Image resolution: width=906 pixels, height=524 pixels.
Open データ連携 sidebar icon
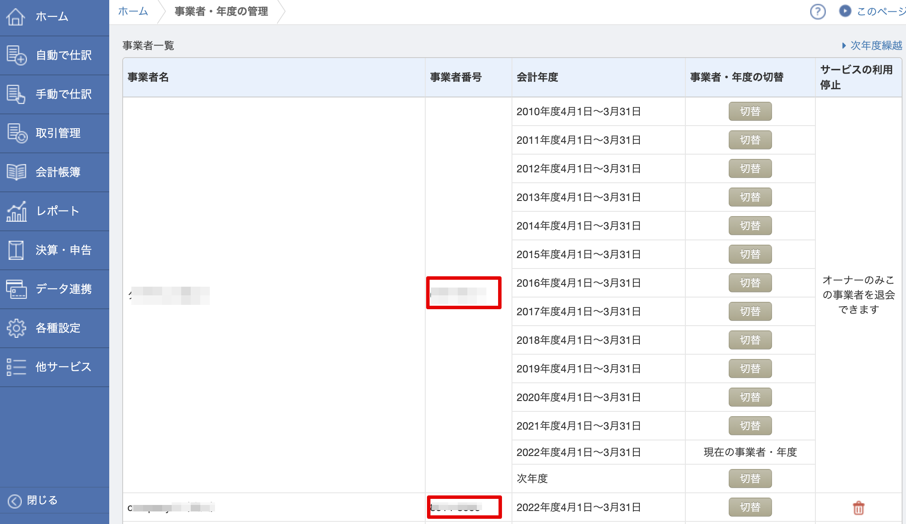pyautogui.click(x=16, y=289)
